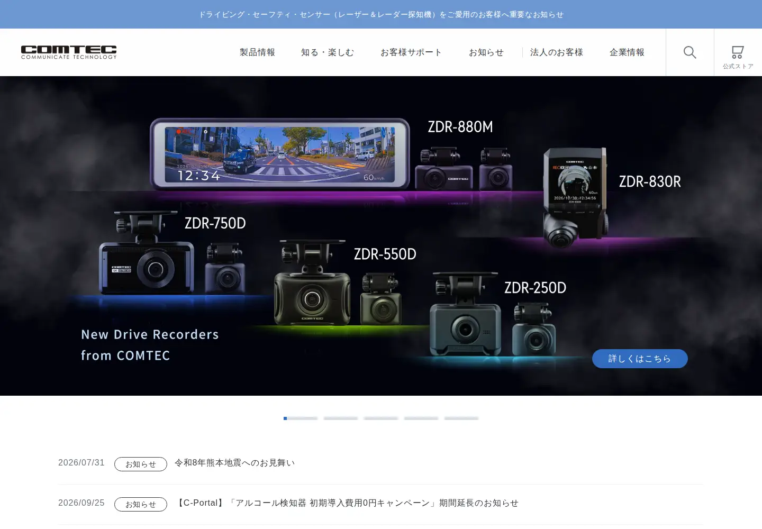The image size is (762, 529).
Task: Open the 製品情報 menu
Action: (x=257, y=52)
